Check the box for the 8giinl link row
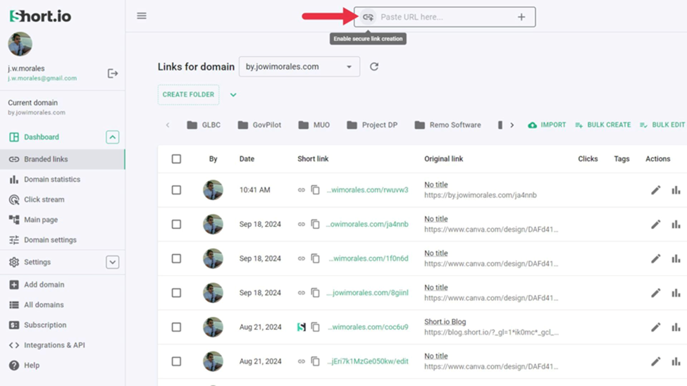687x386 pixels. [x=176, y=293]
